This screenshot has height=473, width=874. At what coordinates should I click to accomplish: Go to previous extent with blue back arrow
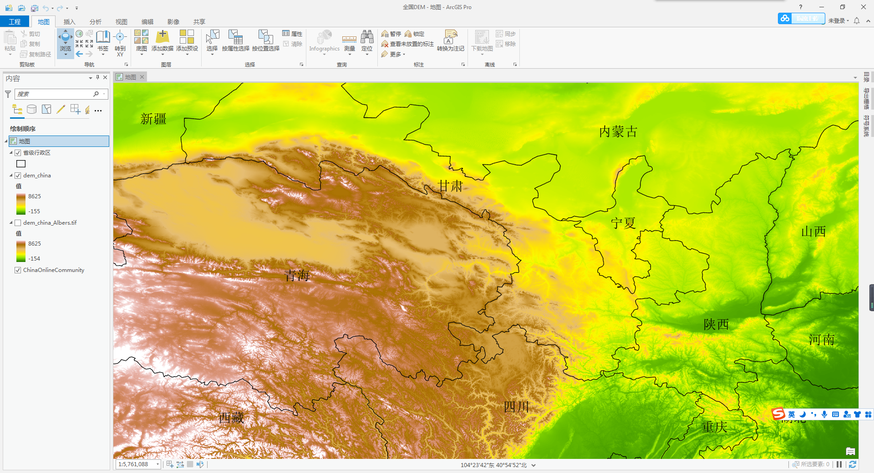[79, 54]
